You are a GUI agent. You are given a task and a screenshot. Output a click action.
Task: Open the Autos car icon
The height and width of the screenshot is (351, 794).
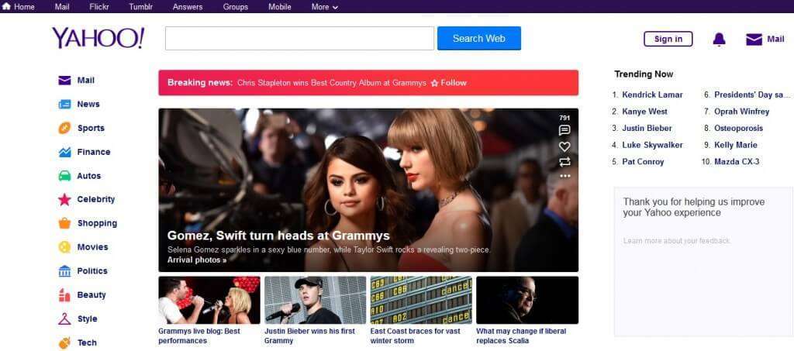pos(64,176)
